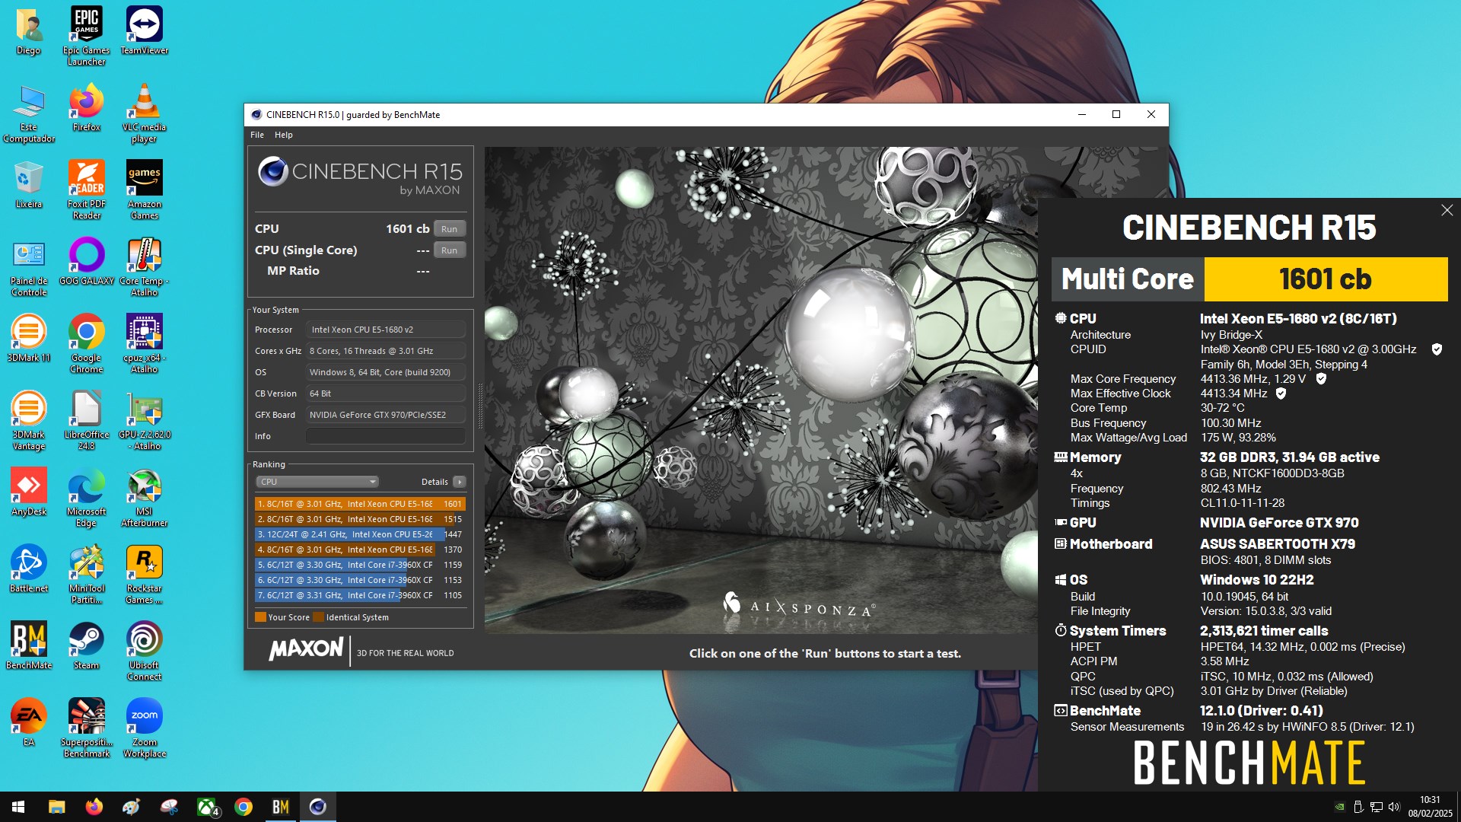Select ranking row 1 scoring 1601
The width and height of the screenshot is (1461, 822).
(359, 504)
